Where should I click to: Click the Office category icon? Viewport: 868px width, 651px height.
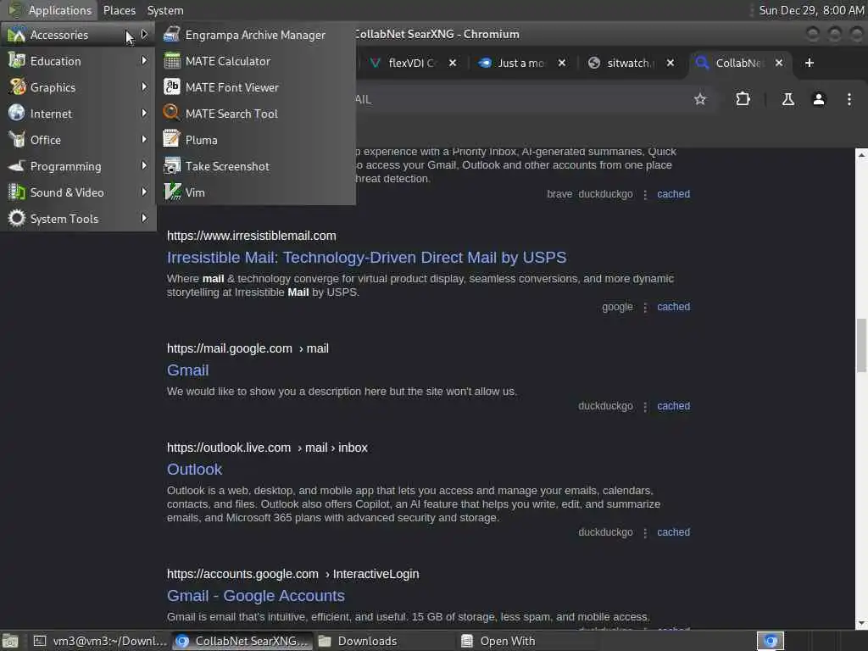tap(17, 140)
